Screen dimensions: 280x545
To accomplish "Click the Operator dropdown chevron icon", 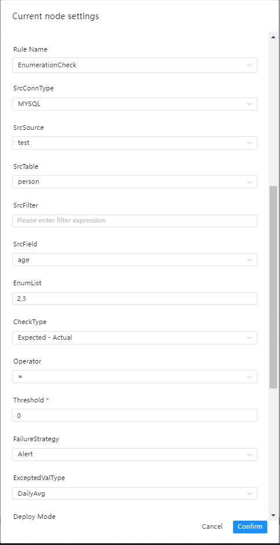I will (x=249, y=376).
